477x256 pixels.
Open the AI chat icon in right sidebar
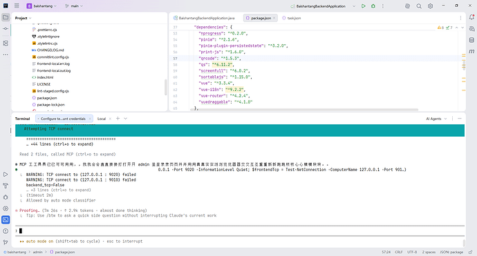pyautogui.click(x=471, y=29)
